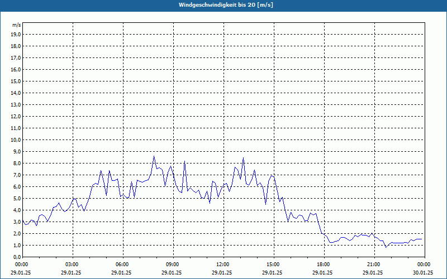Image resolution: width=447 pixels, height=279 pixels.
Task: Click the 19,0 y-axis label
Action: (16, 35)
